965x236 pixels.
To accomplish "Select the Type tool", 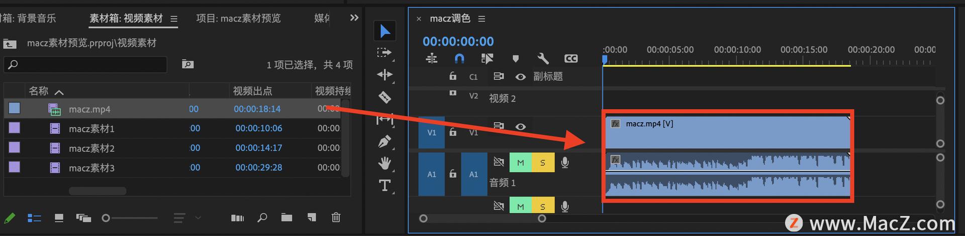I will (384, 185).
